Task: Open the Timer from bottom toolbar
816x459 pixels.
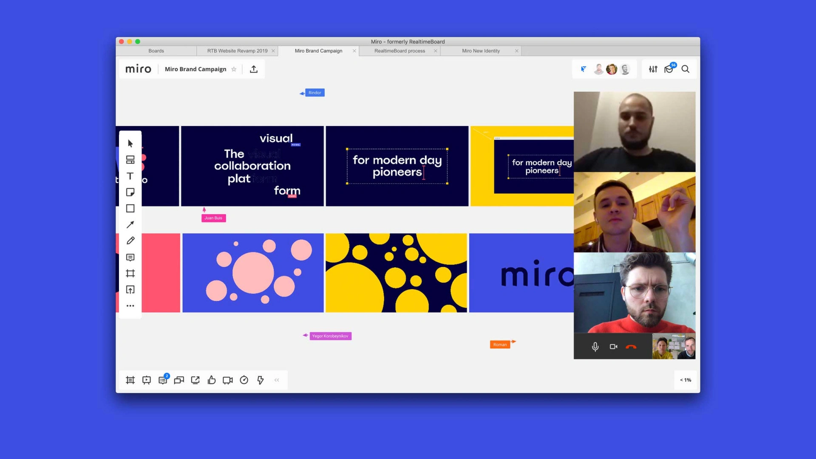Action: 244,380
